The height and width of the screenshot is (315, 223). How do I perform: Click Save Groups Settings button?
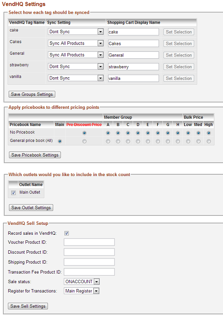32,94
